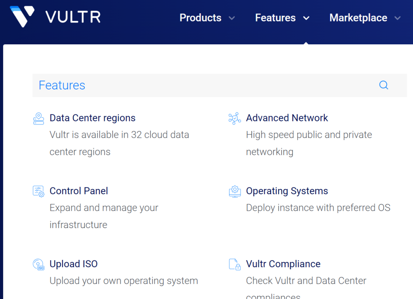Click 'Vultr is available in 32 cloud data' text
Image resolution: width=413 pixels, height=299 pixels.
(119, 135)
